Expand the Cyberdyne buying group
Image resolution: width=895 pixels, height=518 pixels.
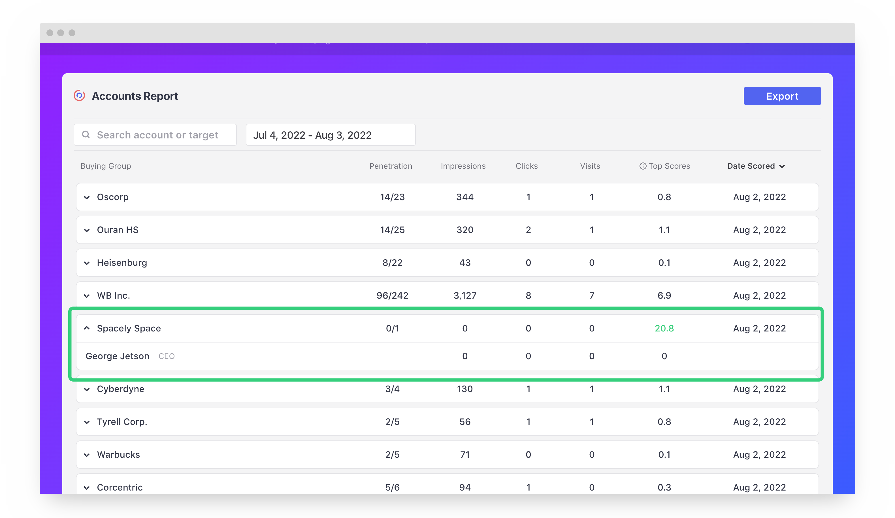pos(87,389)
